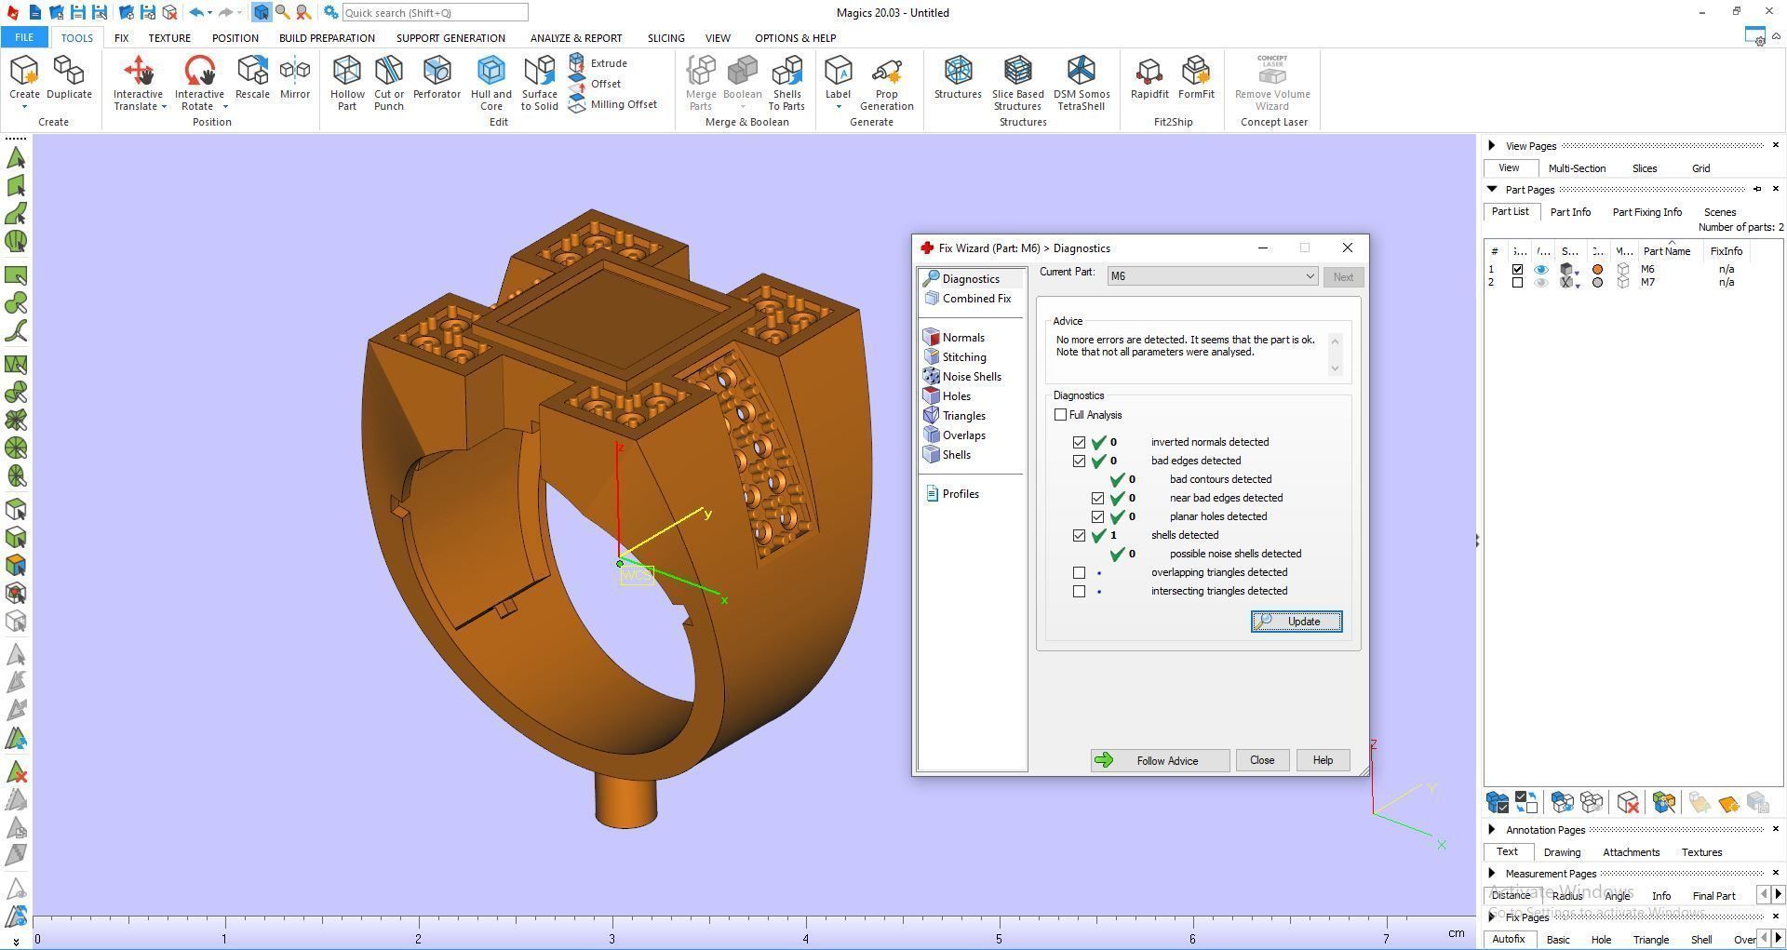Enable the Full Analysis checkbox
Screen dimensions: 1787x950
click(x=1060, y=415)
